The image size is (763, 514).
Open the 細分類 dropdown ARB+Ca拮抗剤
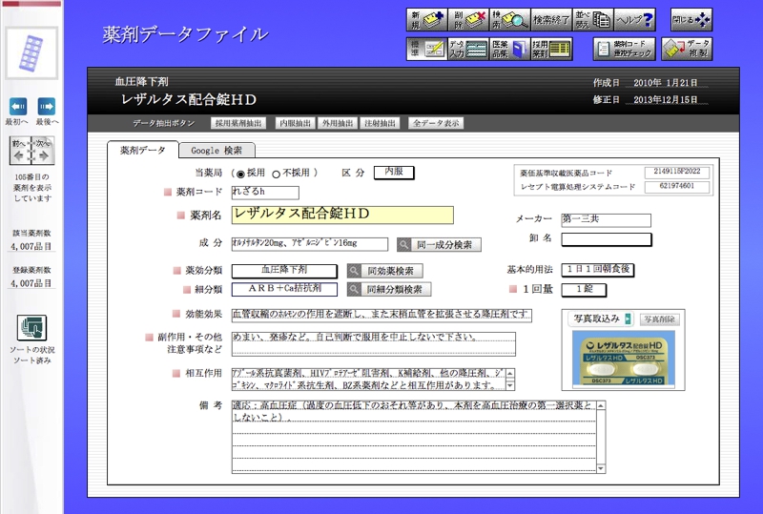(x=284, y=289)
